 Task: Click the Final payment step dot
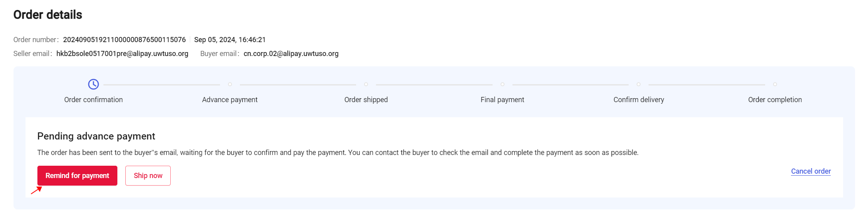pos(503,84)
